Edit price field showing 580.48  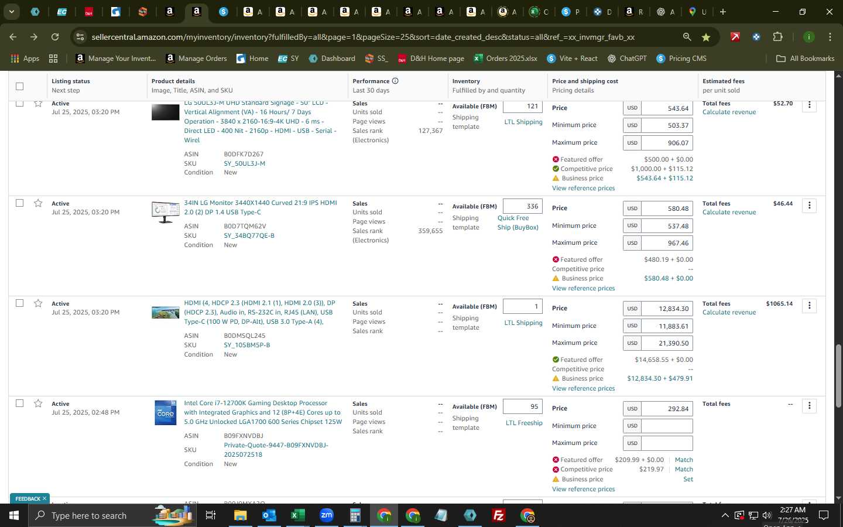point(667,208)
